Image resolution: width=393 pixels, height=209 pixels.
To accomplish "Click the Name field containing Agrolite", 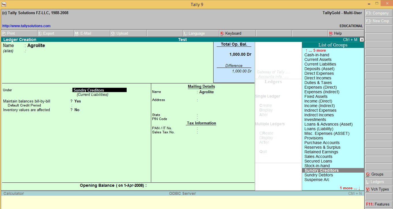I will [x=36, y=46].
